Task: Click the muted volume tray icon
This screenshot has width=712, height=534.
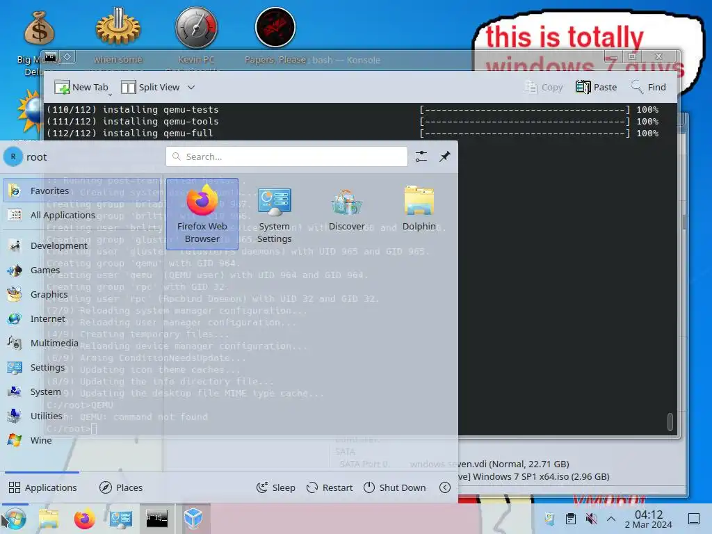Action: click(x=591, y=519)
